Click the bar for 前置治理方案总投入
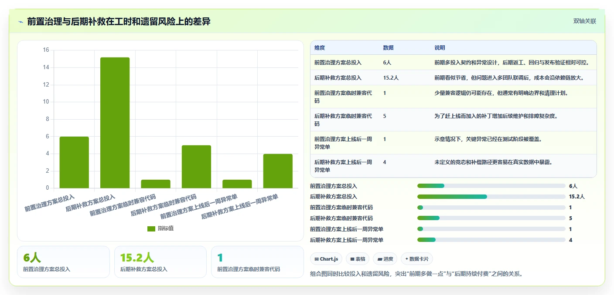The height and width of the screenshot is (295, 614). (x=74, y=162)
